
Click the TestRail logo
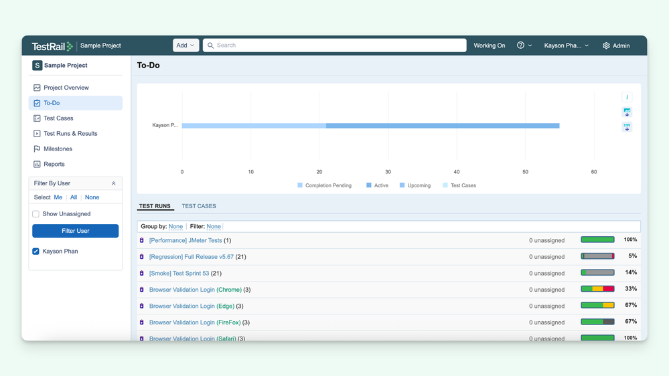click(x=52, y=46)
